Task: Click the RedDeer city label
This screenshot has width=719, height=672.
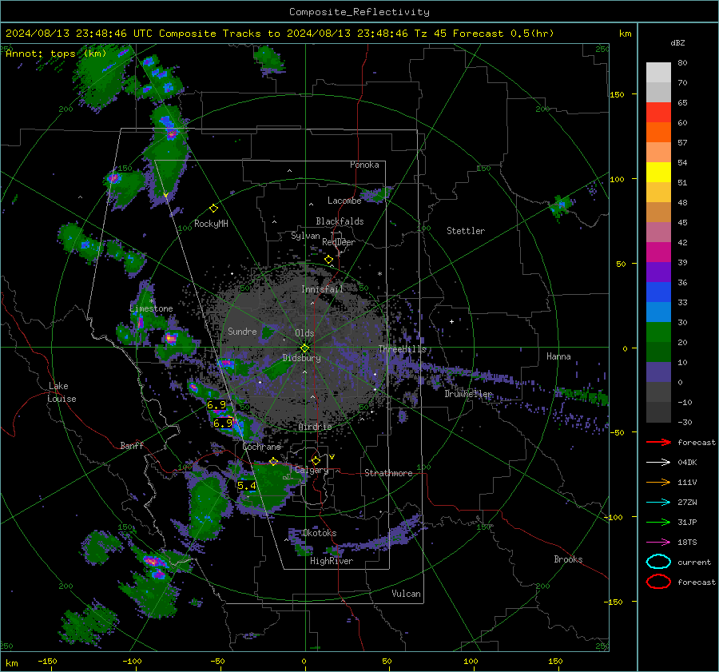Action: 339,242
